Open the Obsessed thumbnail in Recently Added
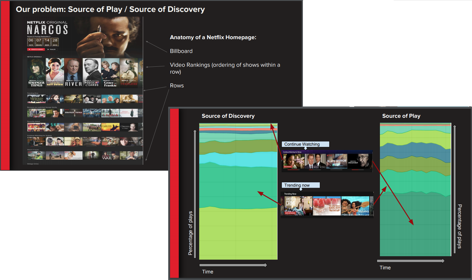The image size is (472, 280). pyautogui.click(x=129, y=127)
